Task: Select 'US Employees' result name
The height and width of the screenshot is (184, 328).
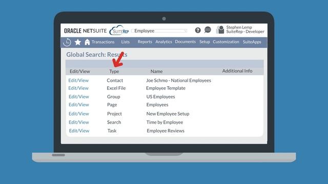Action: (160, 97)
